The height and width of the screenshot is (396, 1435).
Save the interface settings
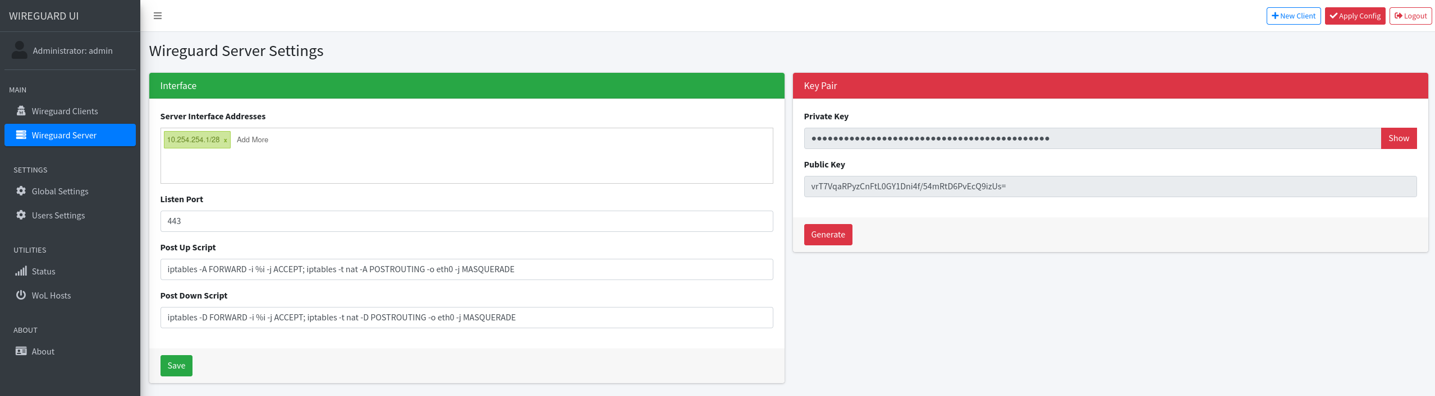[x=176, y=366]
